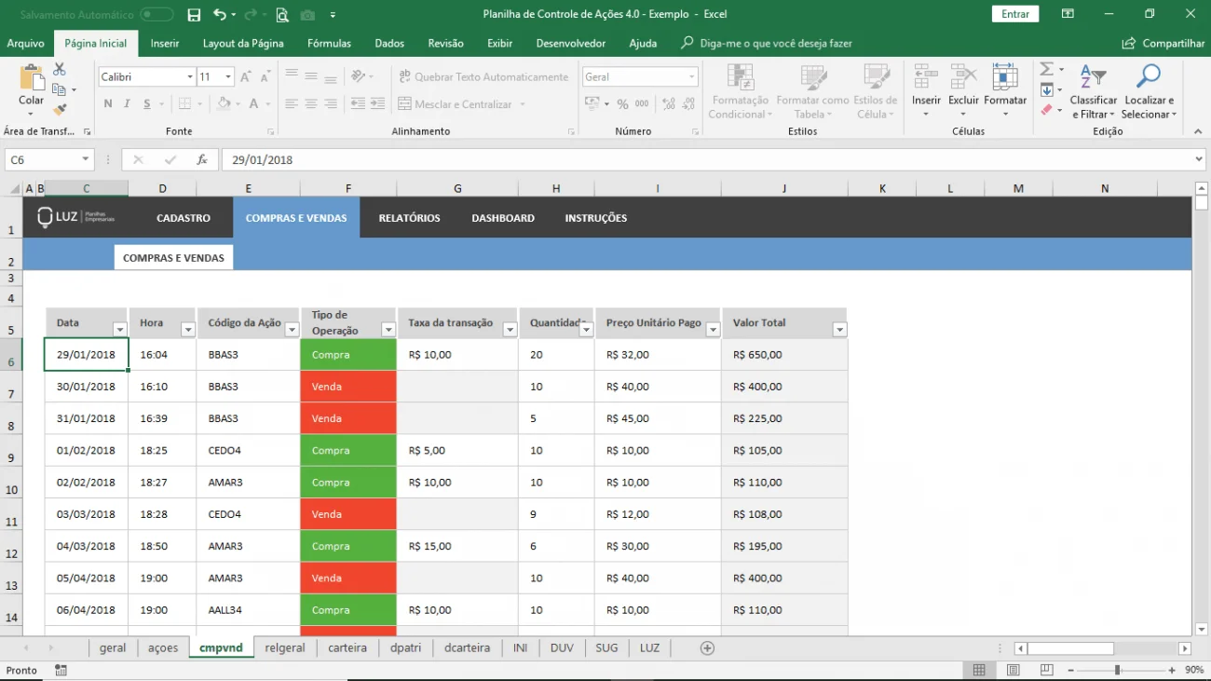The width and height of the screenshot is (1211, 681).
Task: Go to CADASTRO navigation link
Action: tap(184, 218)
